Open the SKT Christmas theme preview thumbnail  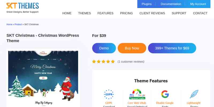tap(43, 78)
